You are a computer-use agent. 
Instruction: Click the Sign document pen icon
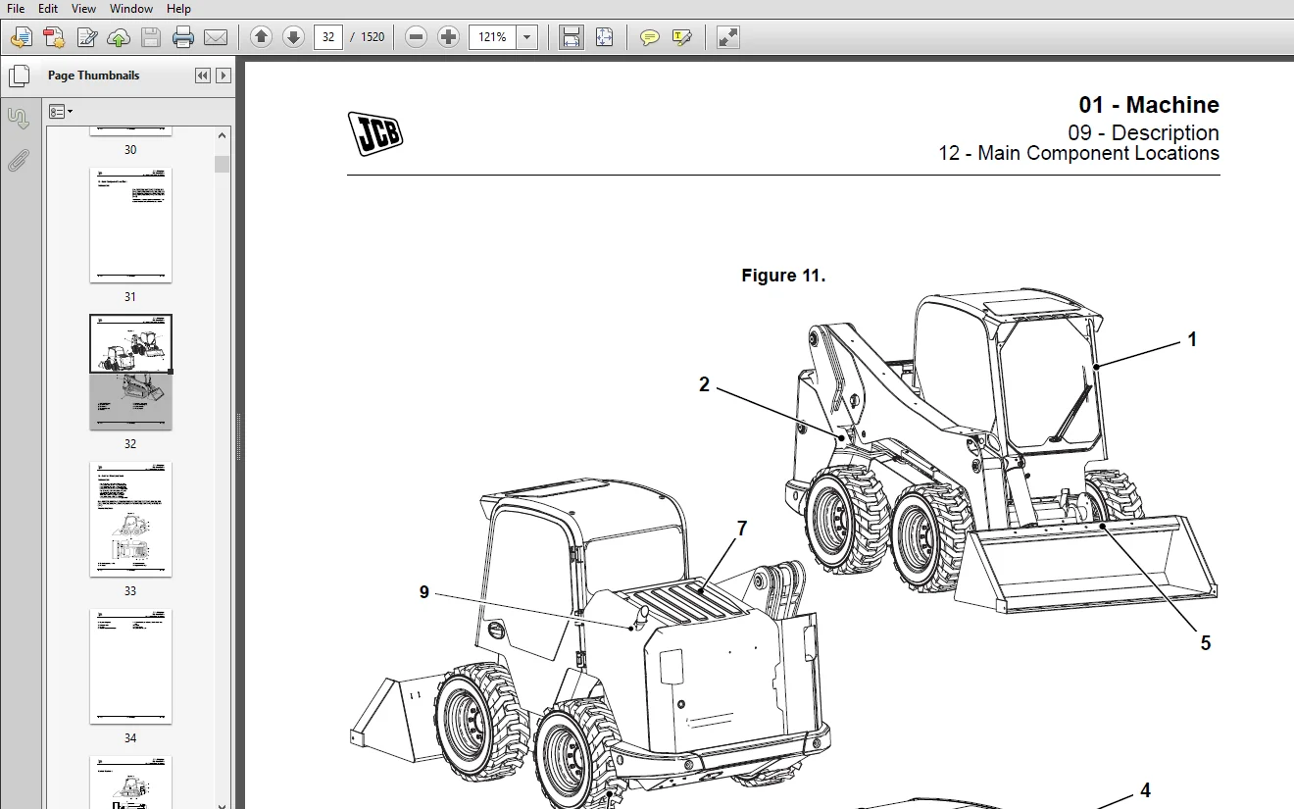[x=86, y=37]
